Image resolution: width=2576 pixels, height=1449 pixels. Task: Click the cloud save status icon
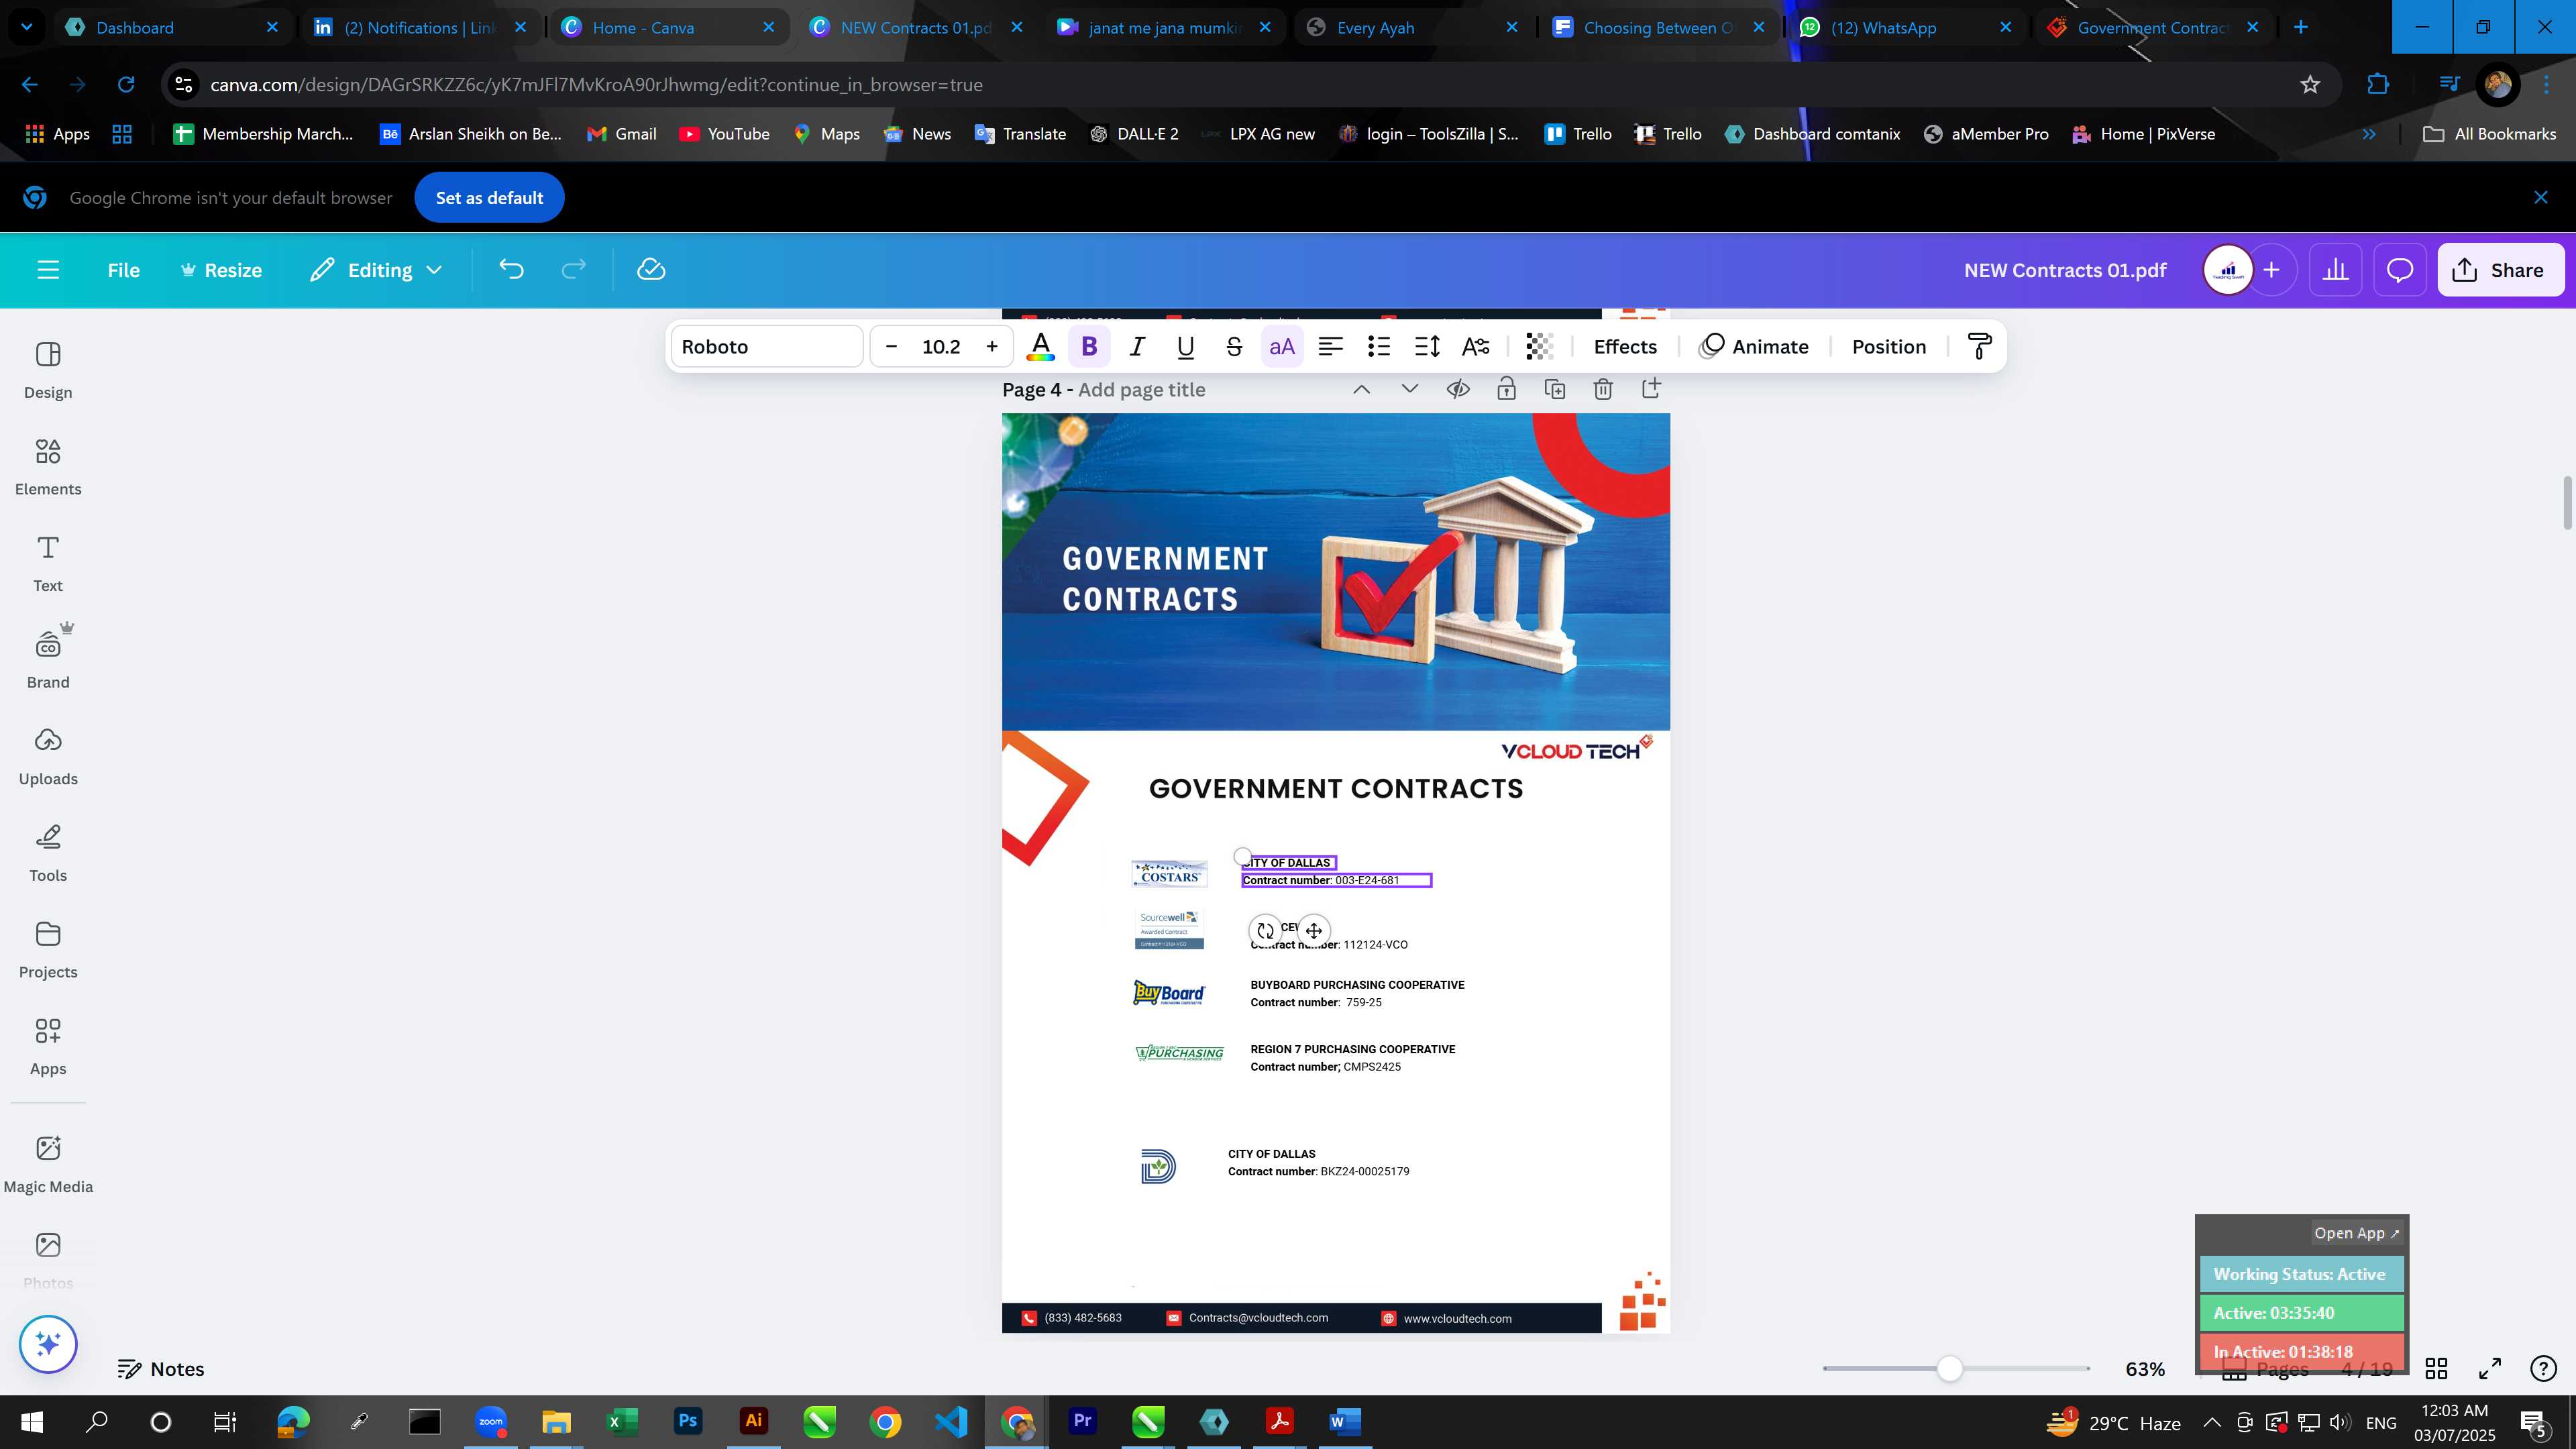651,270
